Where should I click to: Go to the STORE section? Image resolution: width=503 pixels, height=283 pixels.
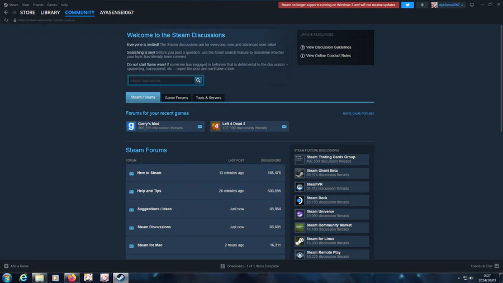point(27,12)
